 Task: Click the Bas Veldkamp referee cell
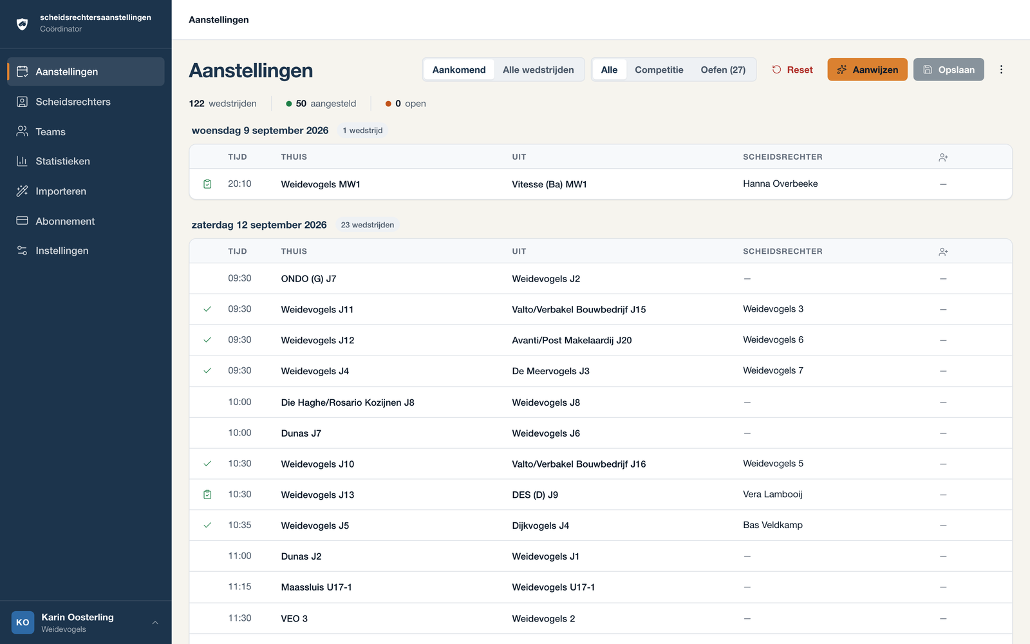pyautogui.click(x=772, y=525)
